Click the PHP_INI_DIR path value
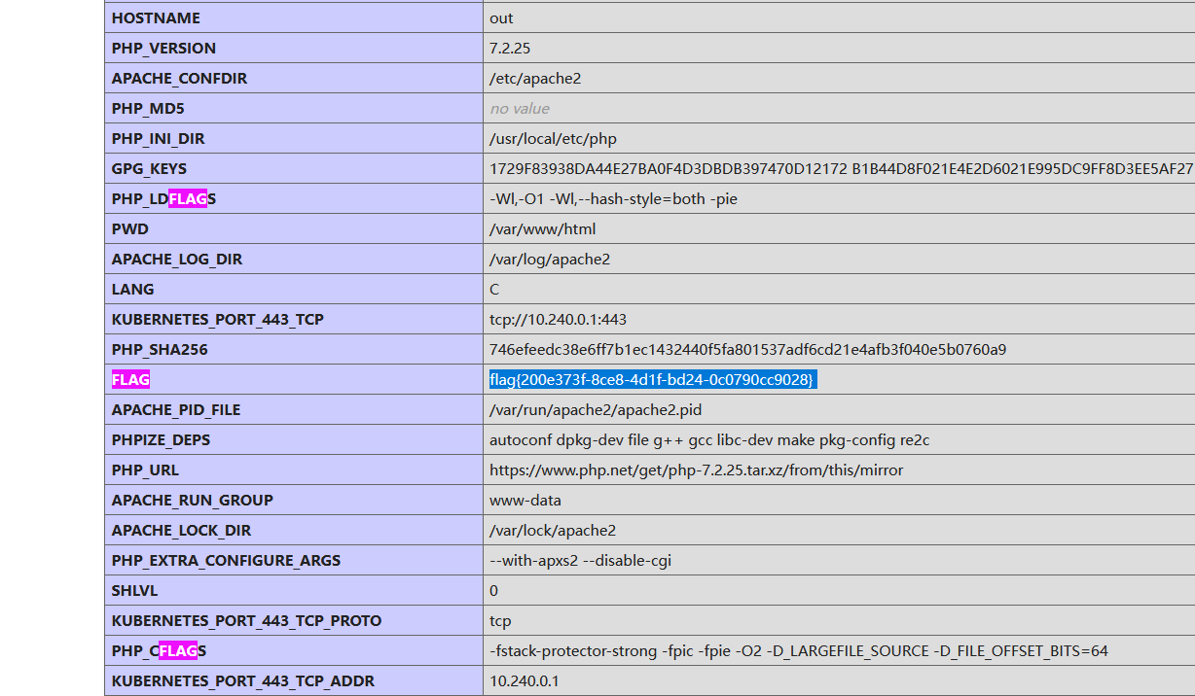The width and height of the screenshot is (1195, 696). (x=553, y=138)
